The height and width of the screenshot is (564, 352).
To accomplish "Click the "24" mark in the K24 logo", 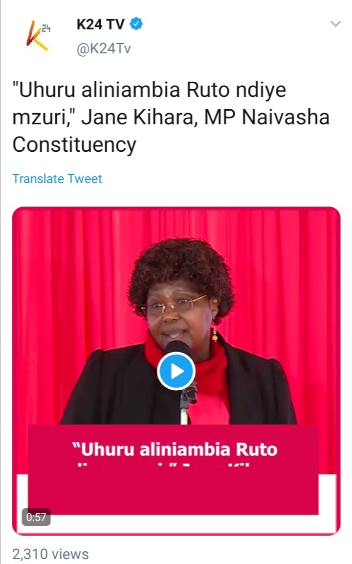I will point(46,28).
